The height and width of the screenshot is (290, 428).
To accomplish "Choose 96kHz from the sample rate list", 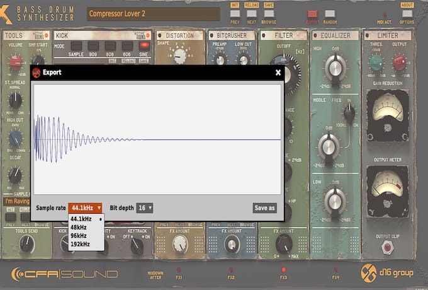I will [86, 236].
